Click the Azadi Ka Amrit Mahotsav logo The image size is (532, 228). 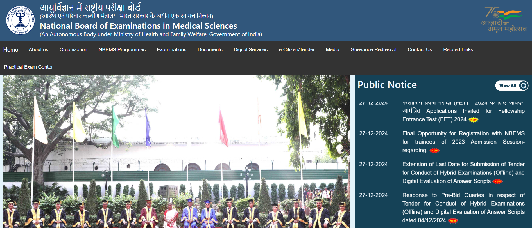tap(504, 20)
